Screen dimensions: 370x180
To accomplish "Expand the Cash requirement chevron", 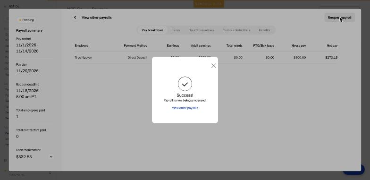I will [x=51, y=157].
